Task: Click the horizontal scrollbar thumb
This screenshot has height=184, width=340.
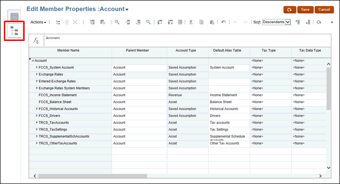Action: point(93,176)
